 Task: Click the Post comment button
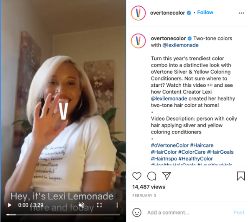coord(239,212)
